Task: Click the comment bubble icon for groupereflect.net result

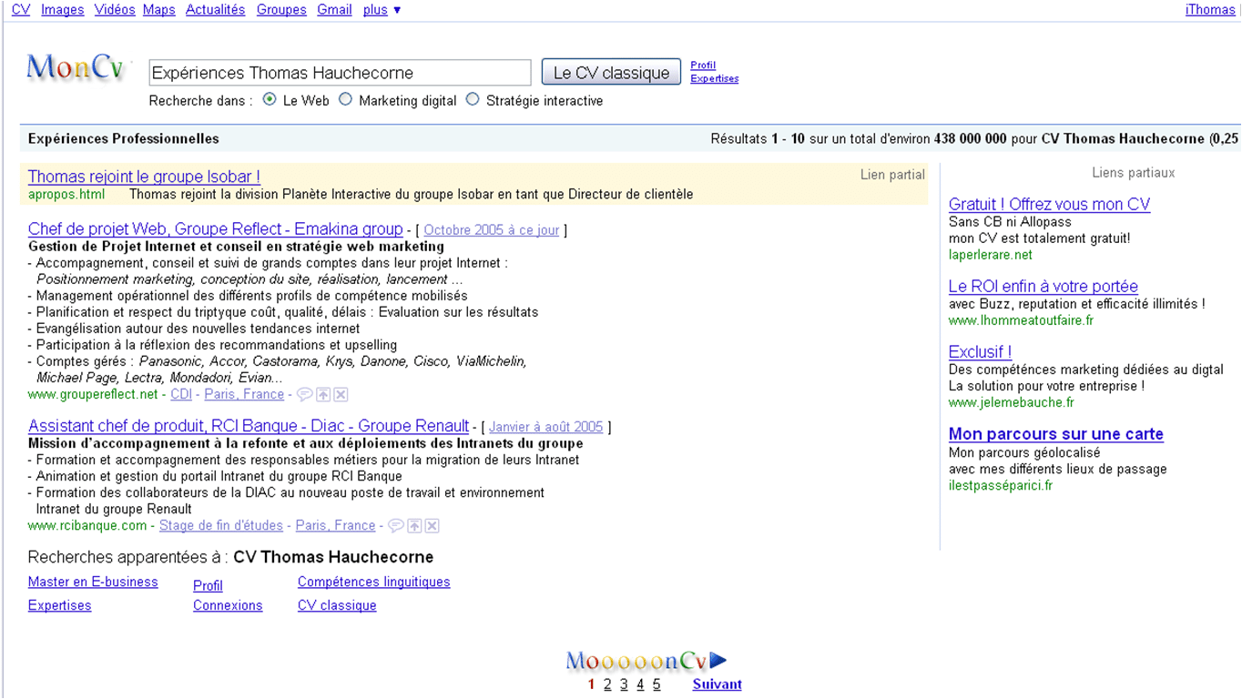Action: click(x=304, y=395)
